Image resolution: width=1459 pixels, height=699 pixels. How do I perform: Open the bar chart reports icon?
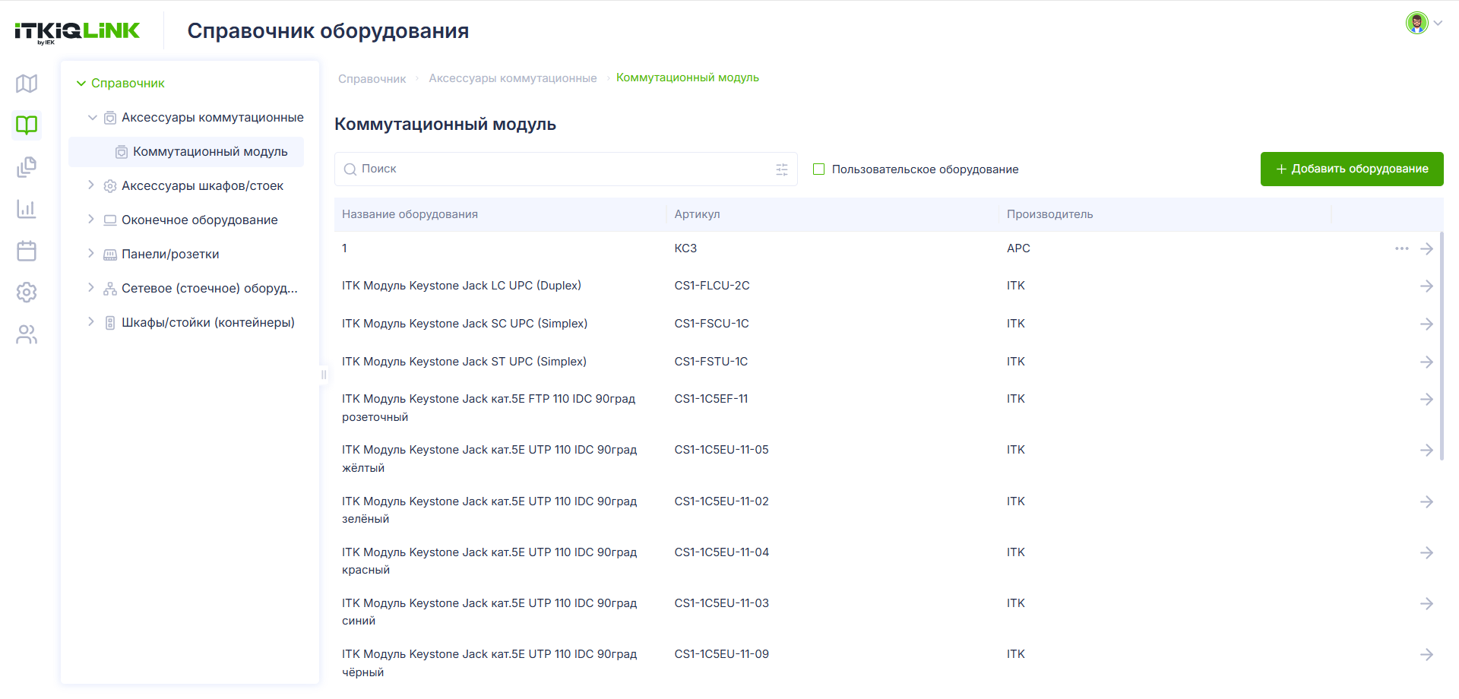click(27, 209)
